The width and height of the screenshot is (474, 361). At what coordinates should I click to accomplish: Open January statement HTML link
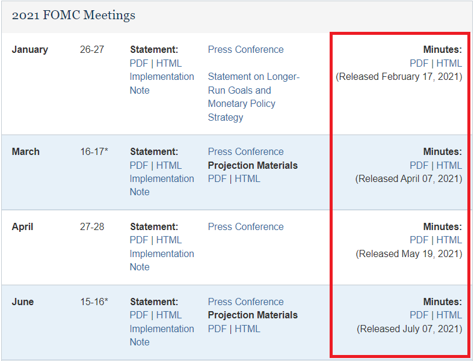169,63
